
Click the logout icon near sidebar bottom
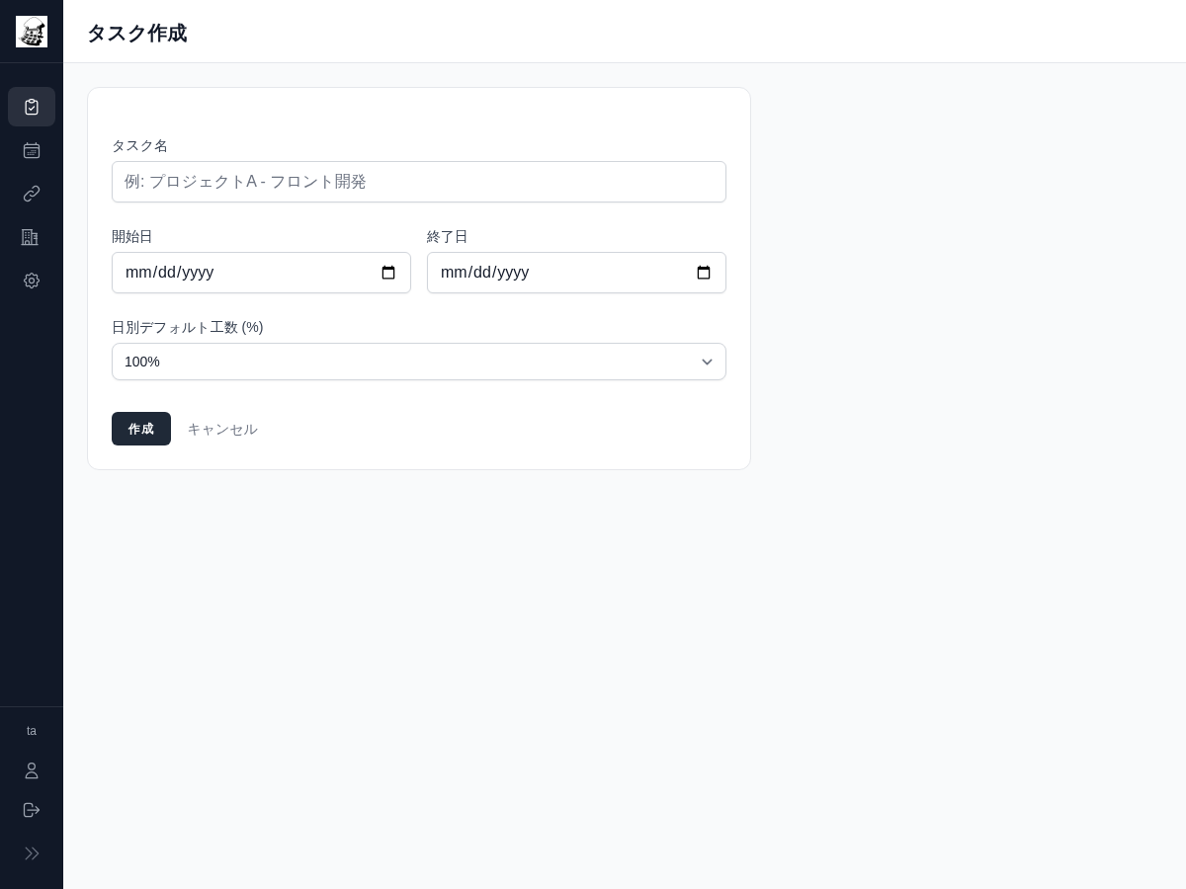[x=32, y=810]
